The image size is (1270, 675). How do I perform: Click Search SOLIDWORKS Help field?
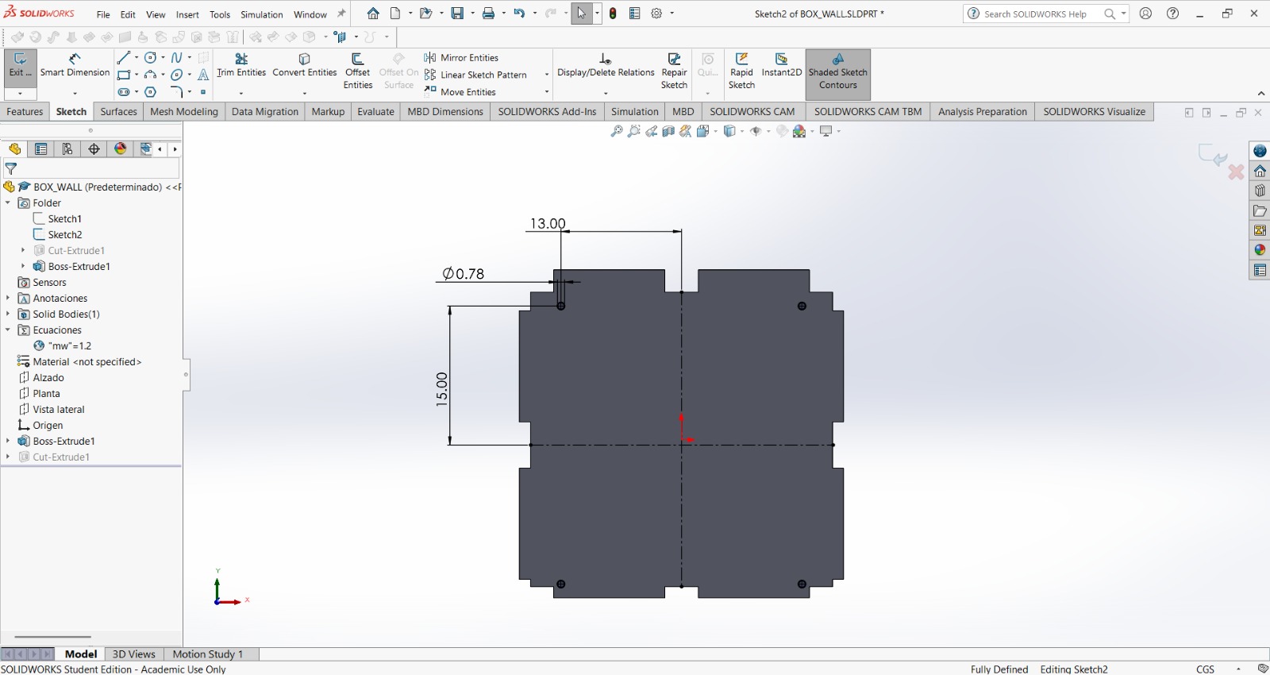1045,13
